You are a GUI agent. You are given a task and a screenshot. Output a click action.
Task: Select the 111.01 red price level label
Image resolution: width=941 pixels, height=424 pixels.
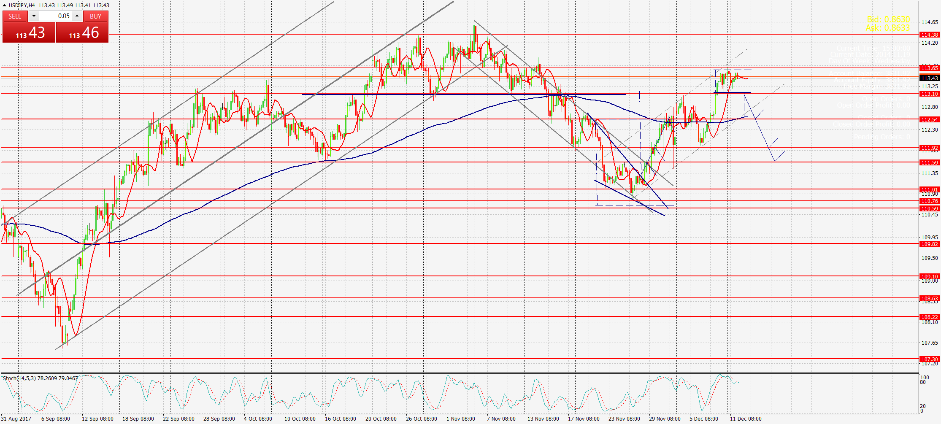tap(930, 189)
